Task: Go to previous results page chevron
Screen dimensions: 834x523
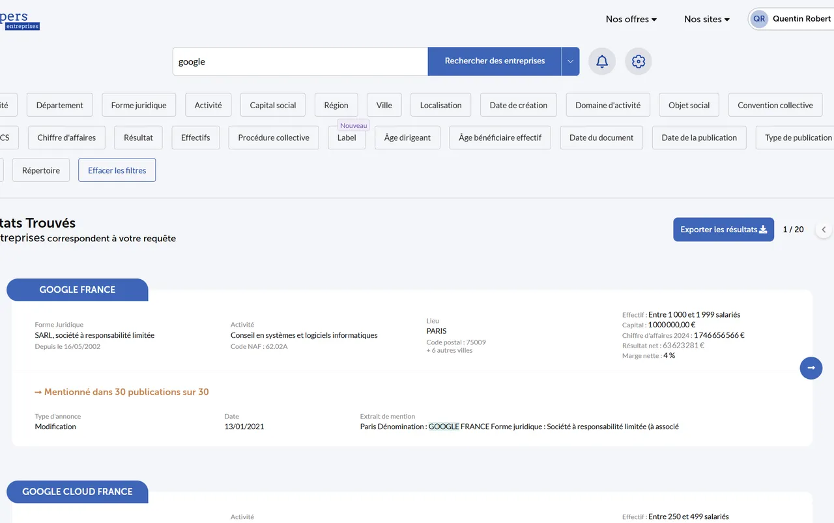Action: (x=824, y=230)
